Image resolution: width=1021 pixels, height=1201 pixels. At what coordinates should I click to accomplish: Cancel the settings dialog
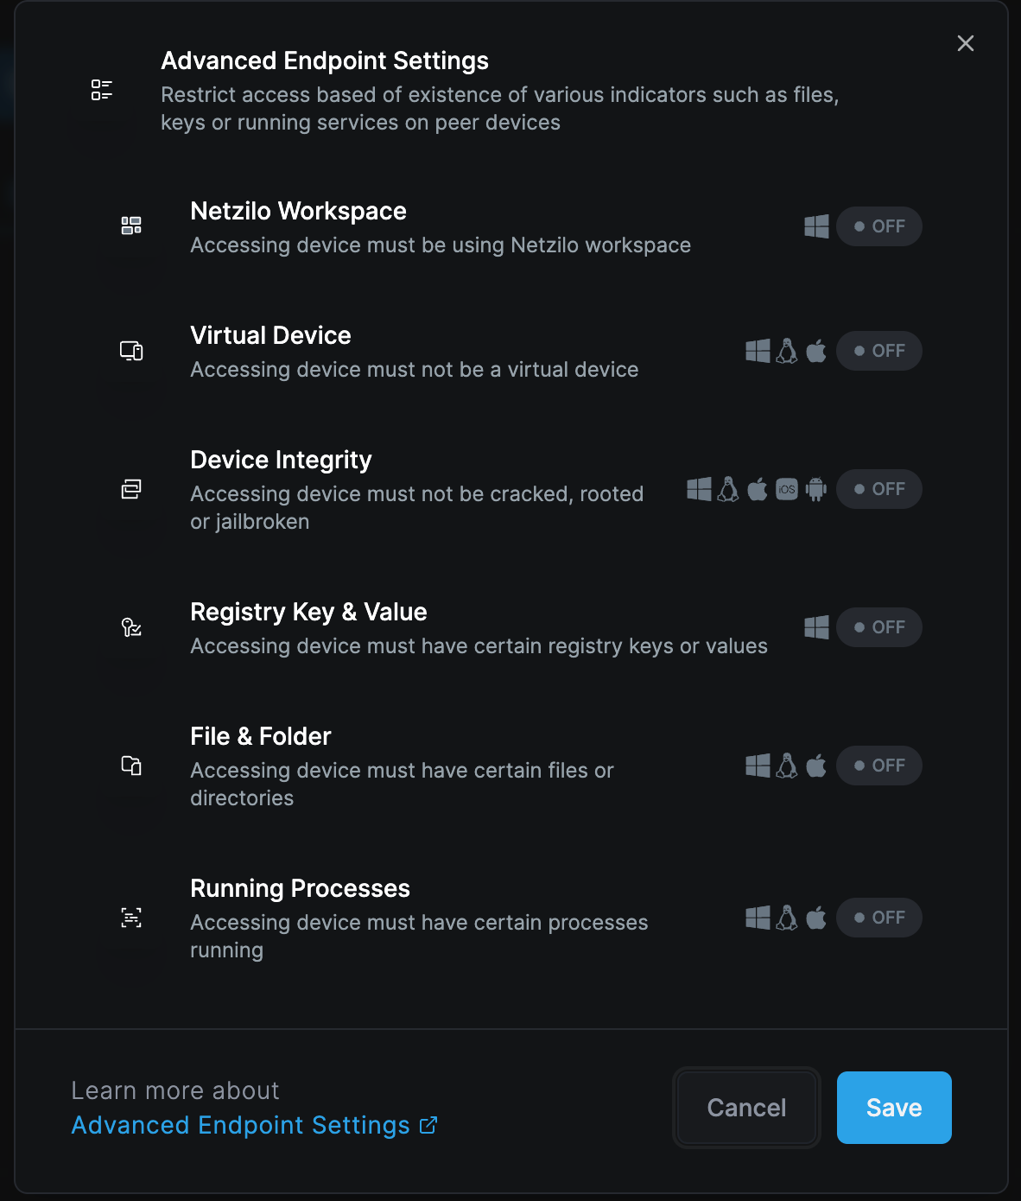point(746,1108)
